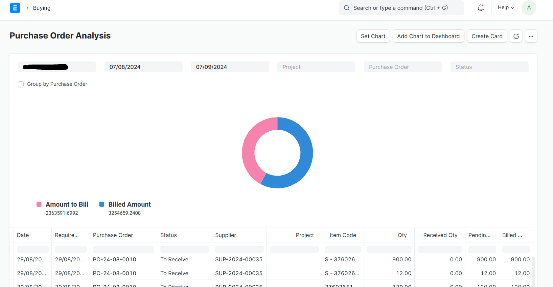Click the table vertical scrollbar

click(x=533, y=272)
